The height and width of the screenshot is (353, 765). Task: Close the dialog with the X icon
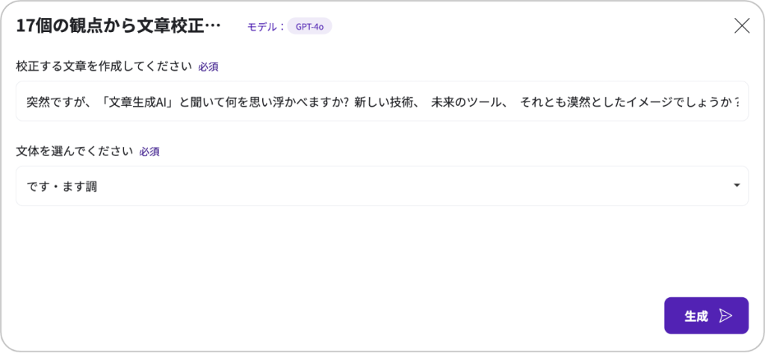pyautogui.click(x=741, y=26)
